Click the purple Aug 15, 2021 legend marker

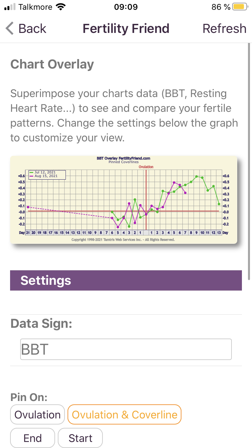click(x=32, y=176)
